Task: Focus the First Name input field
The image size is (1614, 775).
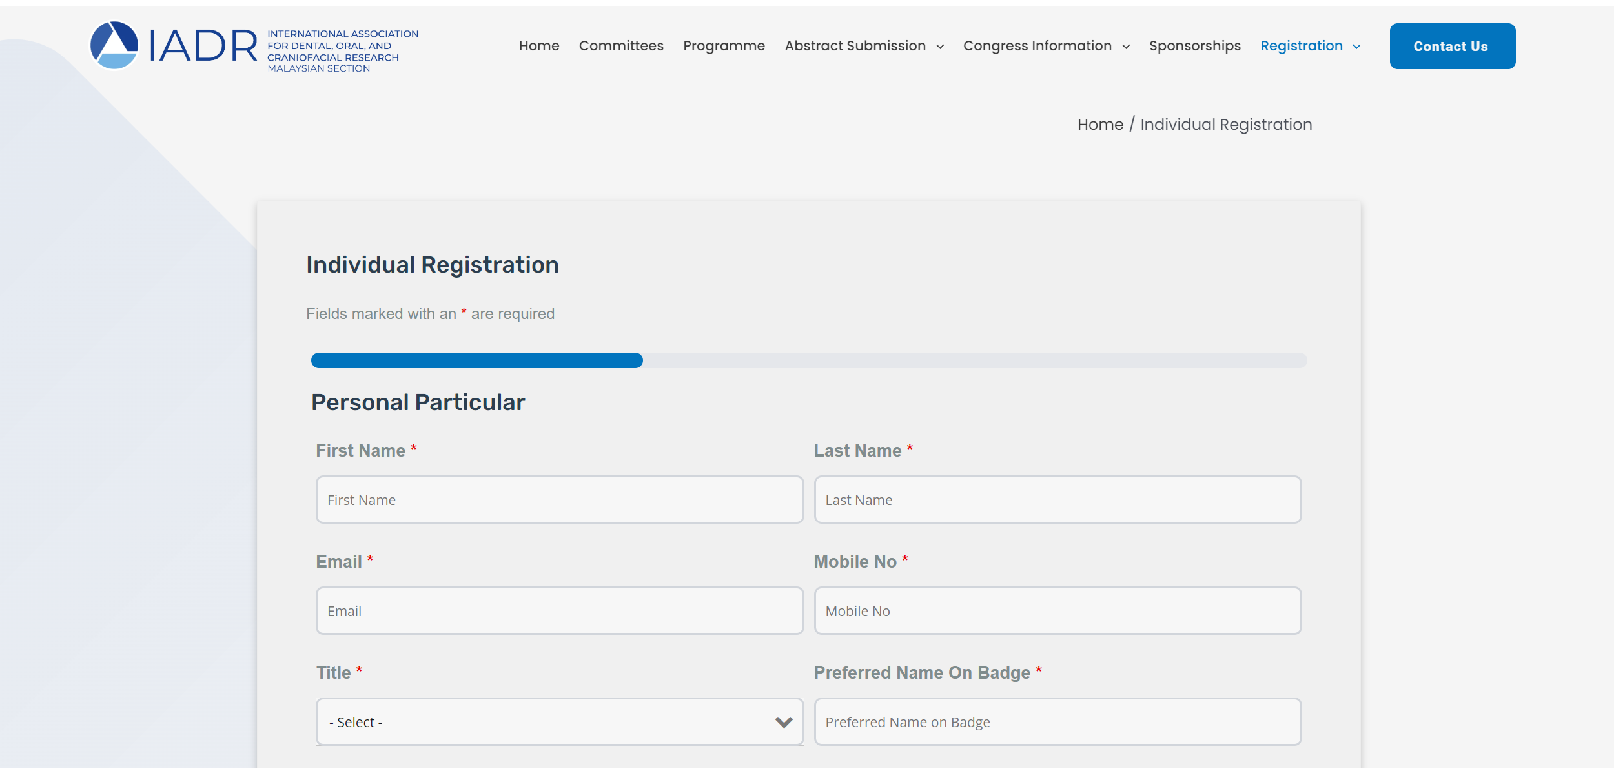Action: click(559, 500)
